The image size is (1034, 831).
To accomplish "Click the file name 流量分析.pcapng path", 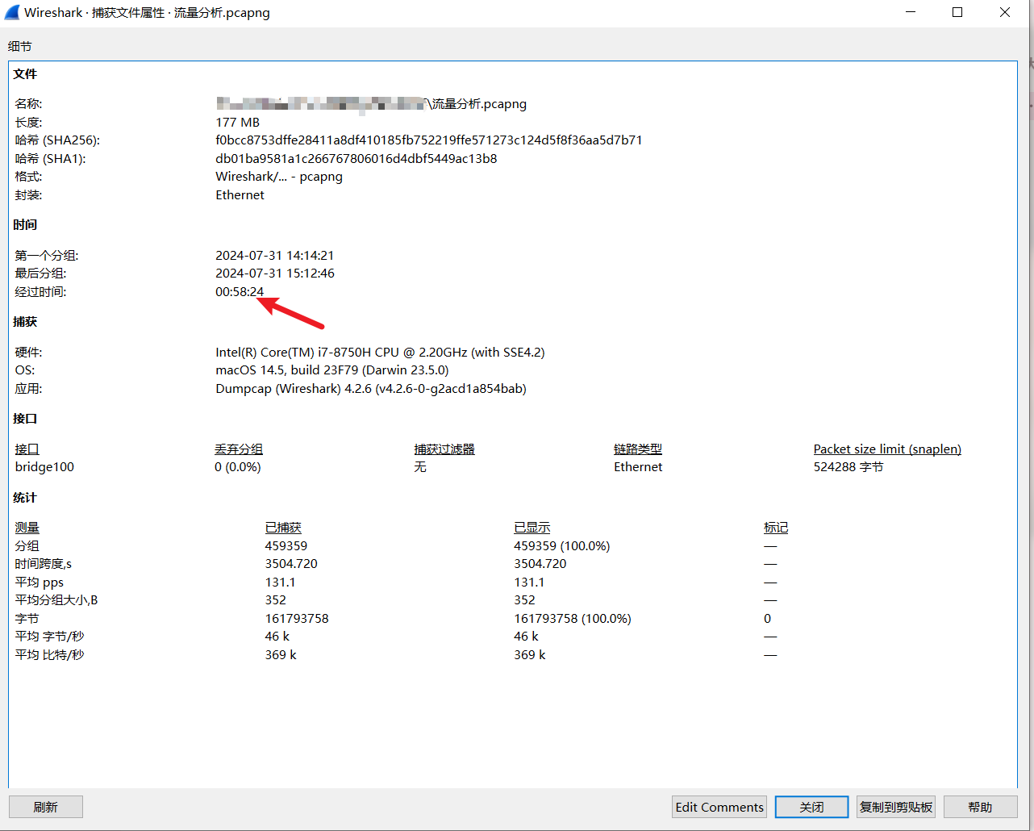I will [371, 104].
